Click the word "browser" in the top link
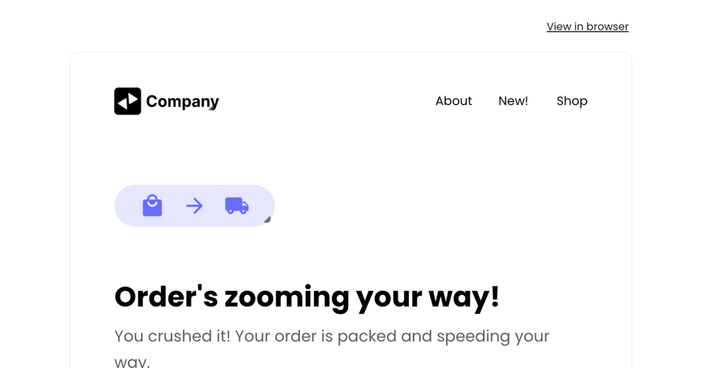 pos(607,26)
